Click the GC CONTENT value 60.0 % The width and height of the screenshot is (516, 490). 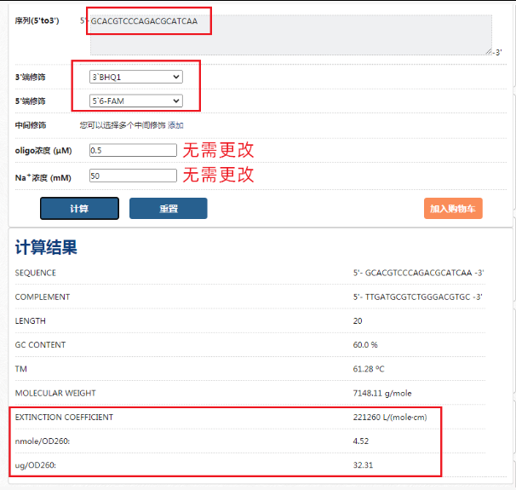[x=365, y=345]
